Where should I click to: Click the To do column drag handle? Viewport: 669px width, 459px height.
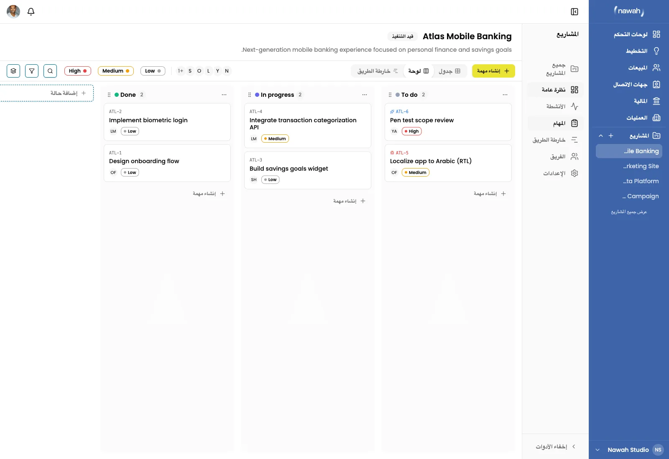tap(390, 95)
